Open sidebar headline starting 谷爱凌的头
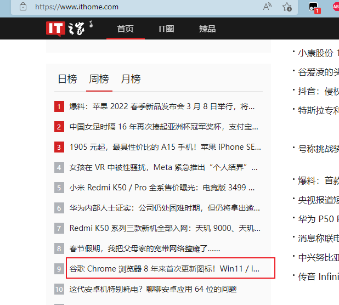This screenshot has height=305, width=339. [319, 72]
